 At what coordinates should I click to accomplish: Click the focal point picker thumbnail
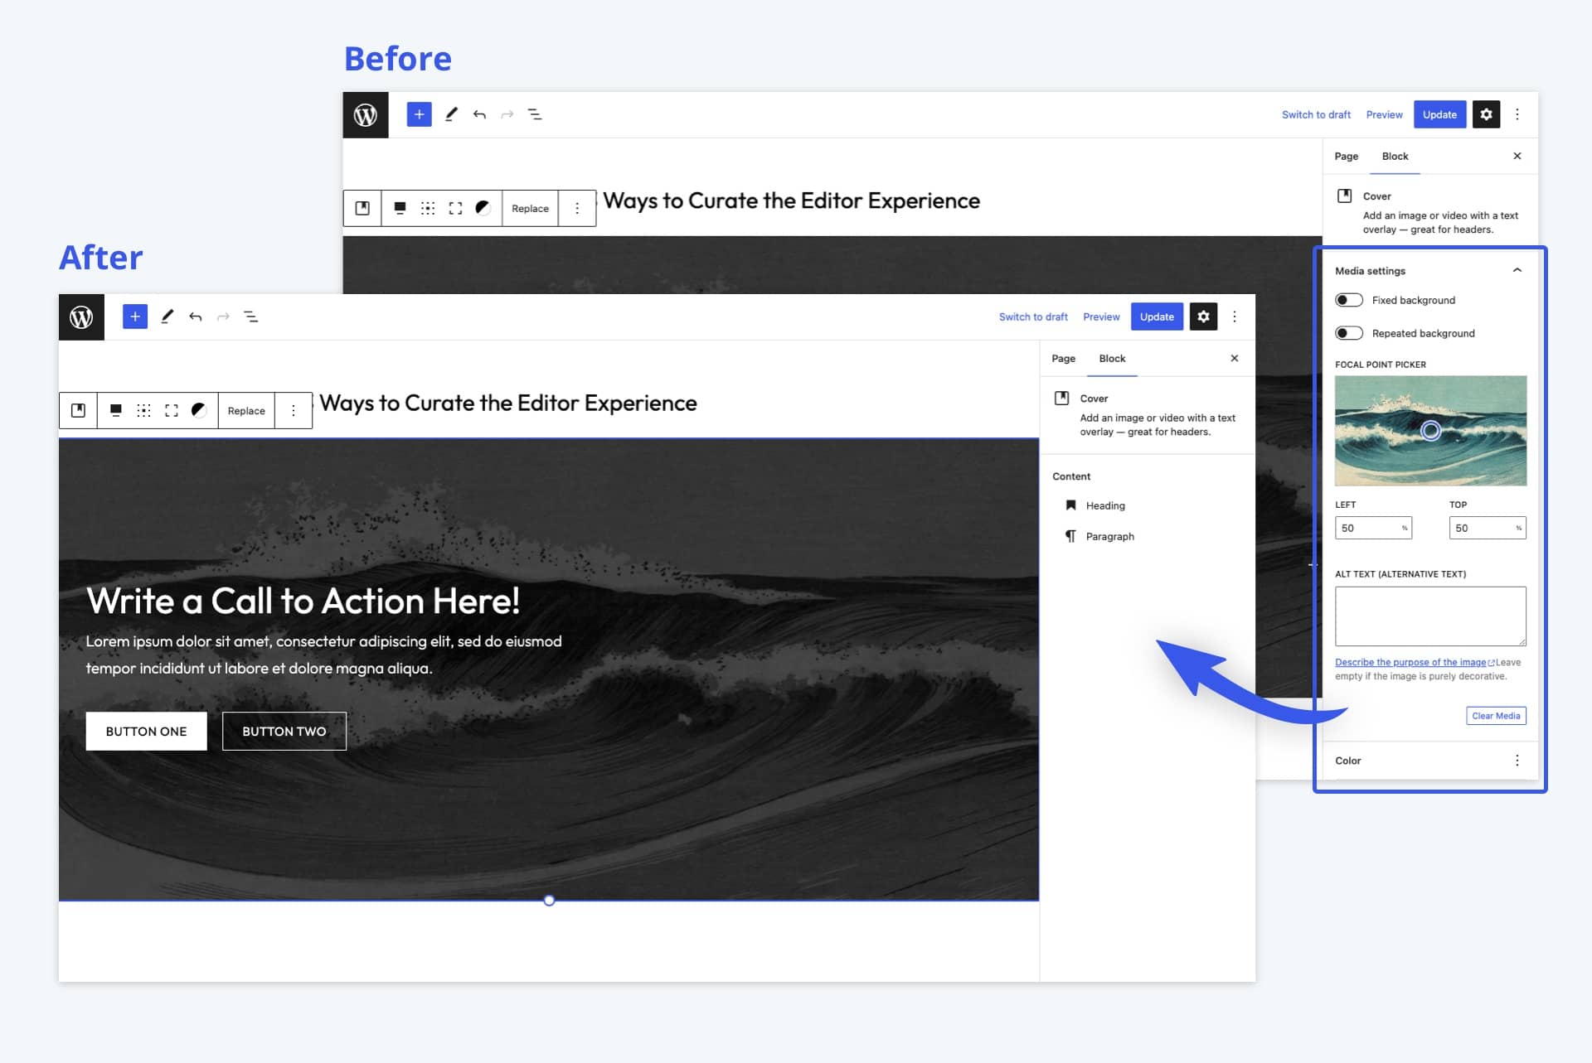pos(1430,429)
